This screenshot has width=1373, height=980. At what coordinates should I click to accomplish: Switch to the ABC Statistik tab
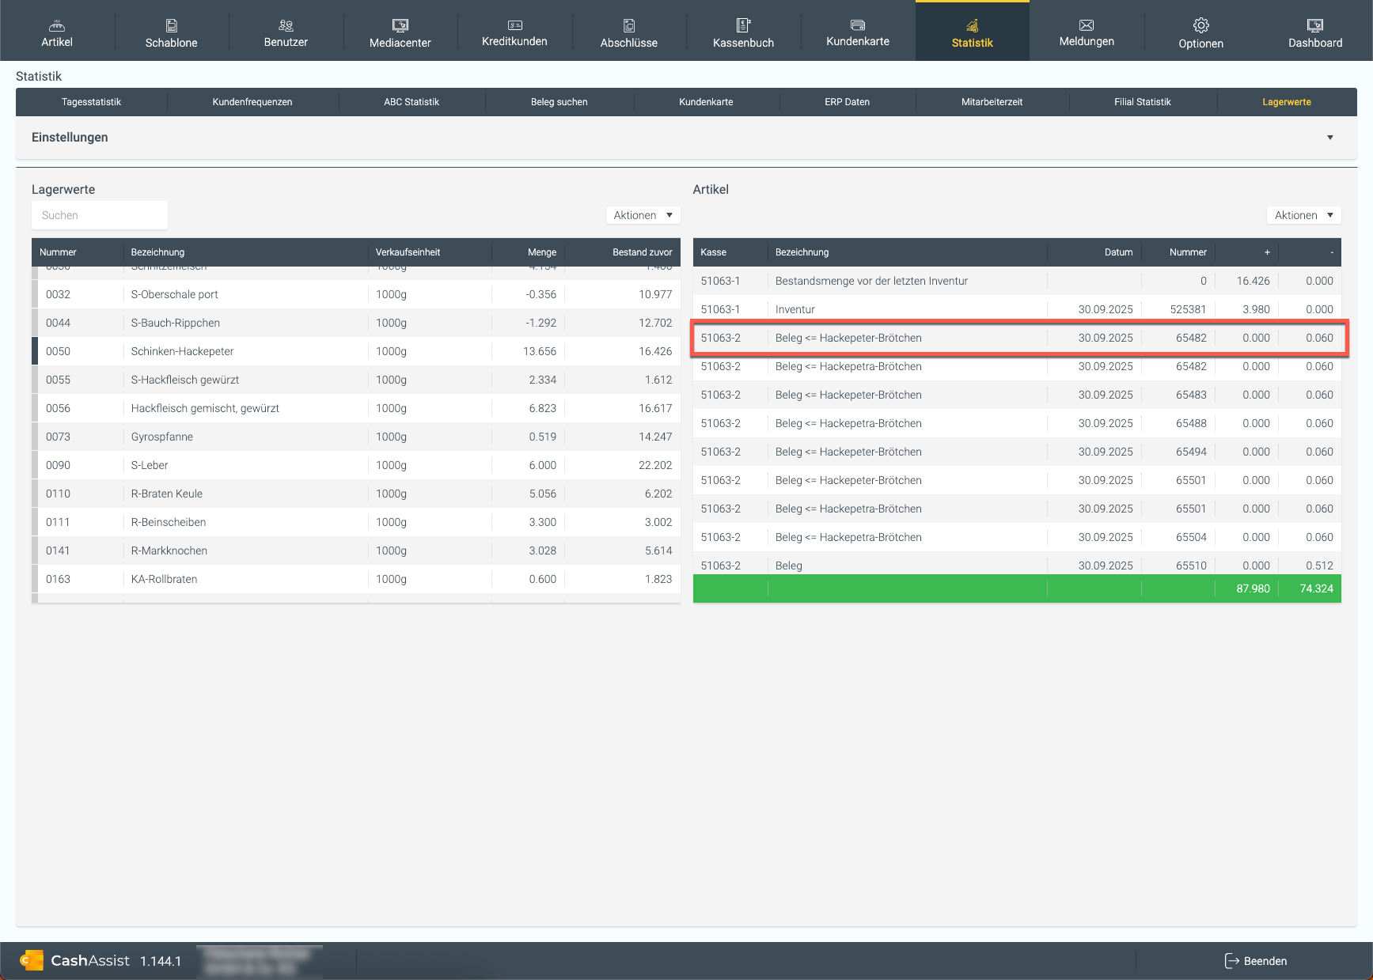click(x=412, y=102)
